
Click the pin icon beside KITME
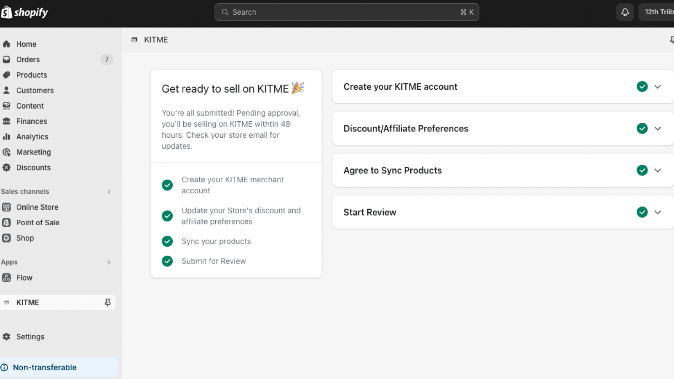pos(107,302)
